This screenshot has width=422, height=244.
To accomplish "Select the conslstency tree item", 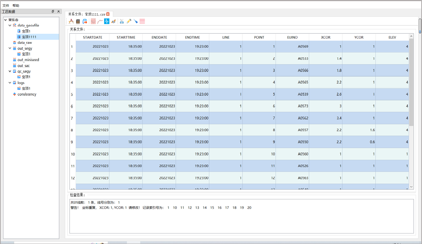I will 27,94.
